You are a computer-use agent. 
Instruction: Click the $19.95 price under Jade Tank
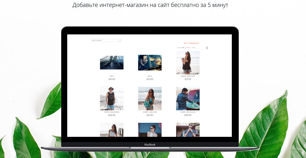150,115
